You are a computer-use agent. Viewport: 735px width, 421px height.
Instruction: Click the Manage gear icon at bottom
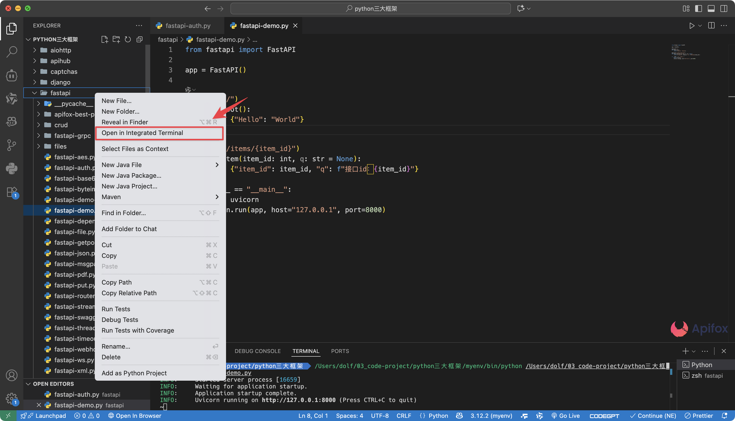11,399
